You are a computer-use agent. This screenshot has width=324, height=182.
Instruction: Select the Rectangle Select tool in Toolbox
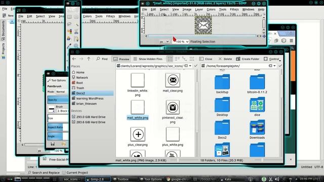click(x=69, y=17)
